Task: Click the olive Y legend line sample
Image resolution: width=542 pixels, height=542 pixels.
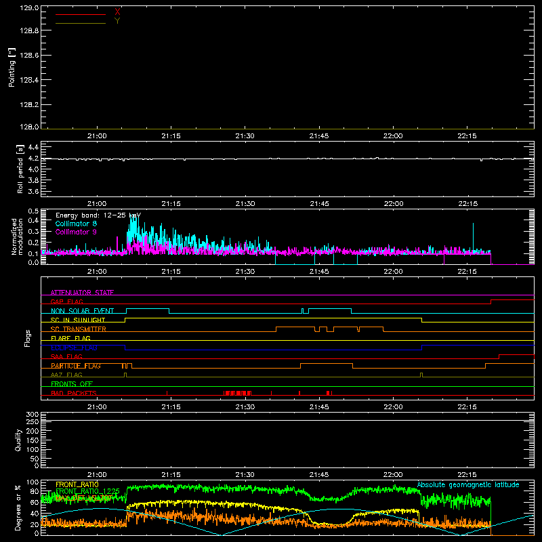Action: pos(81,23)
